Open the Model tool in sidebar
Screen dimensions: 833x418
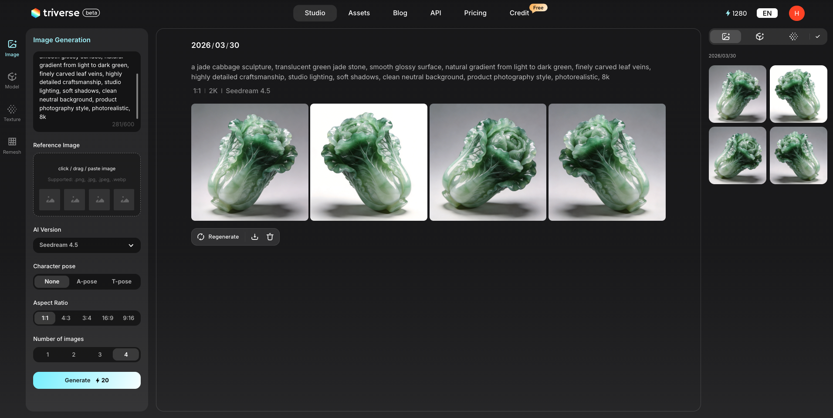pos(12,81)
